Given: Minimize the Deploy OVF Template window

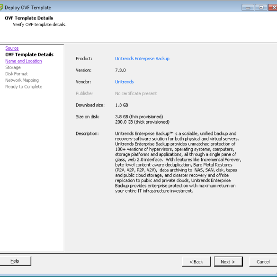Looking at the screenshot, I should tap(248, 8).
